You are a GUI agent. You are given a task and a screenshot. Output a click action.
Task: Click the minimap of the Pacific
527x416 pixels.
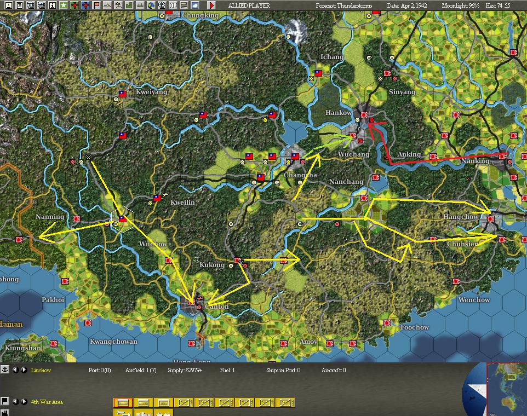507,390
